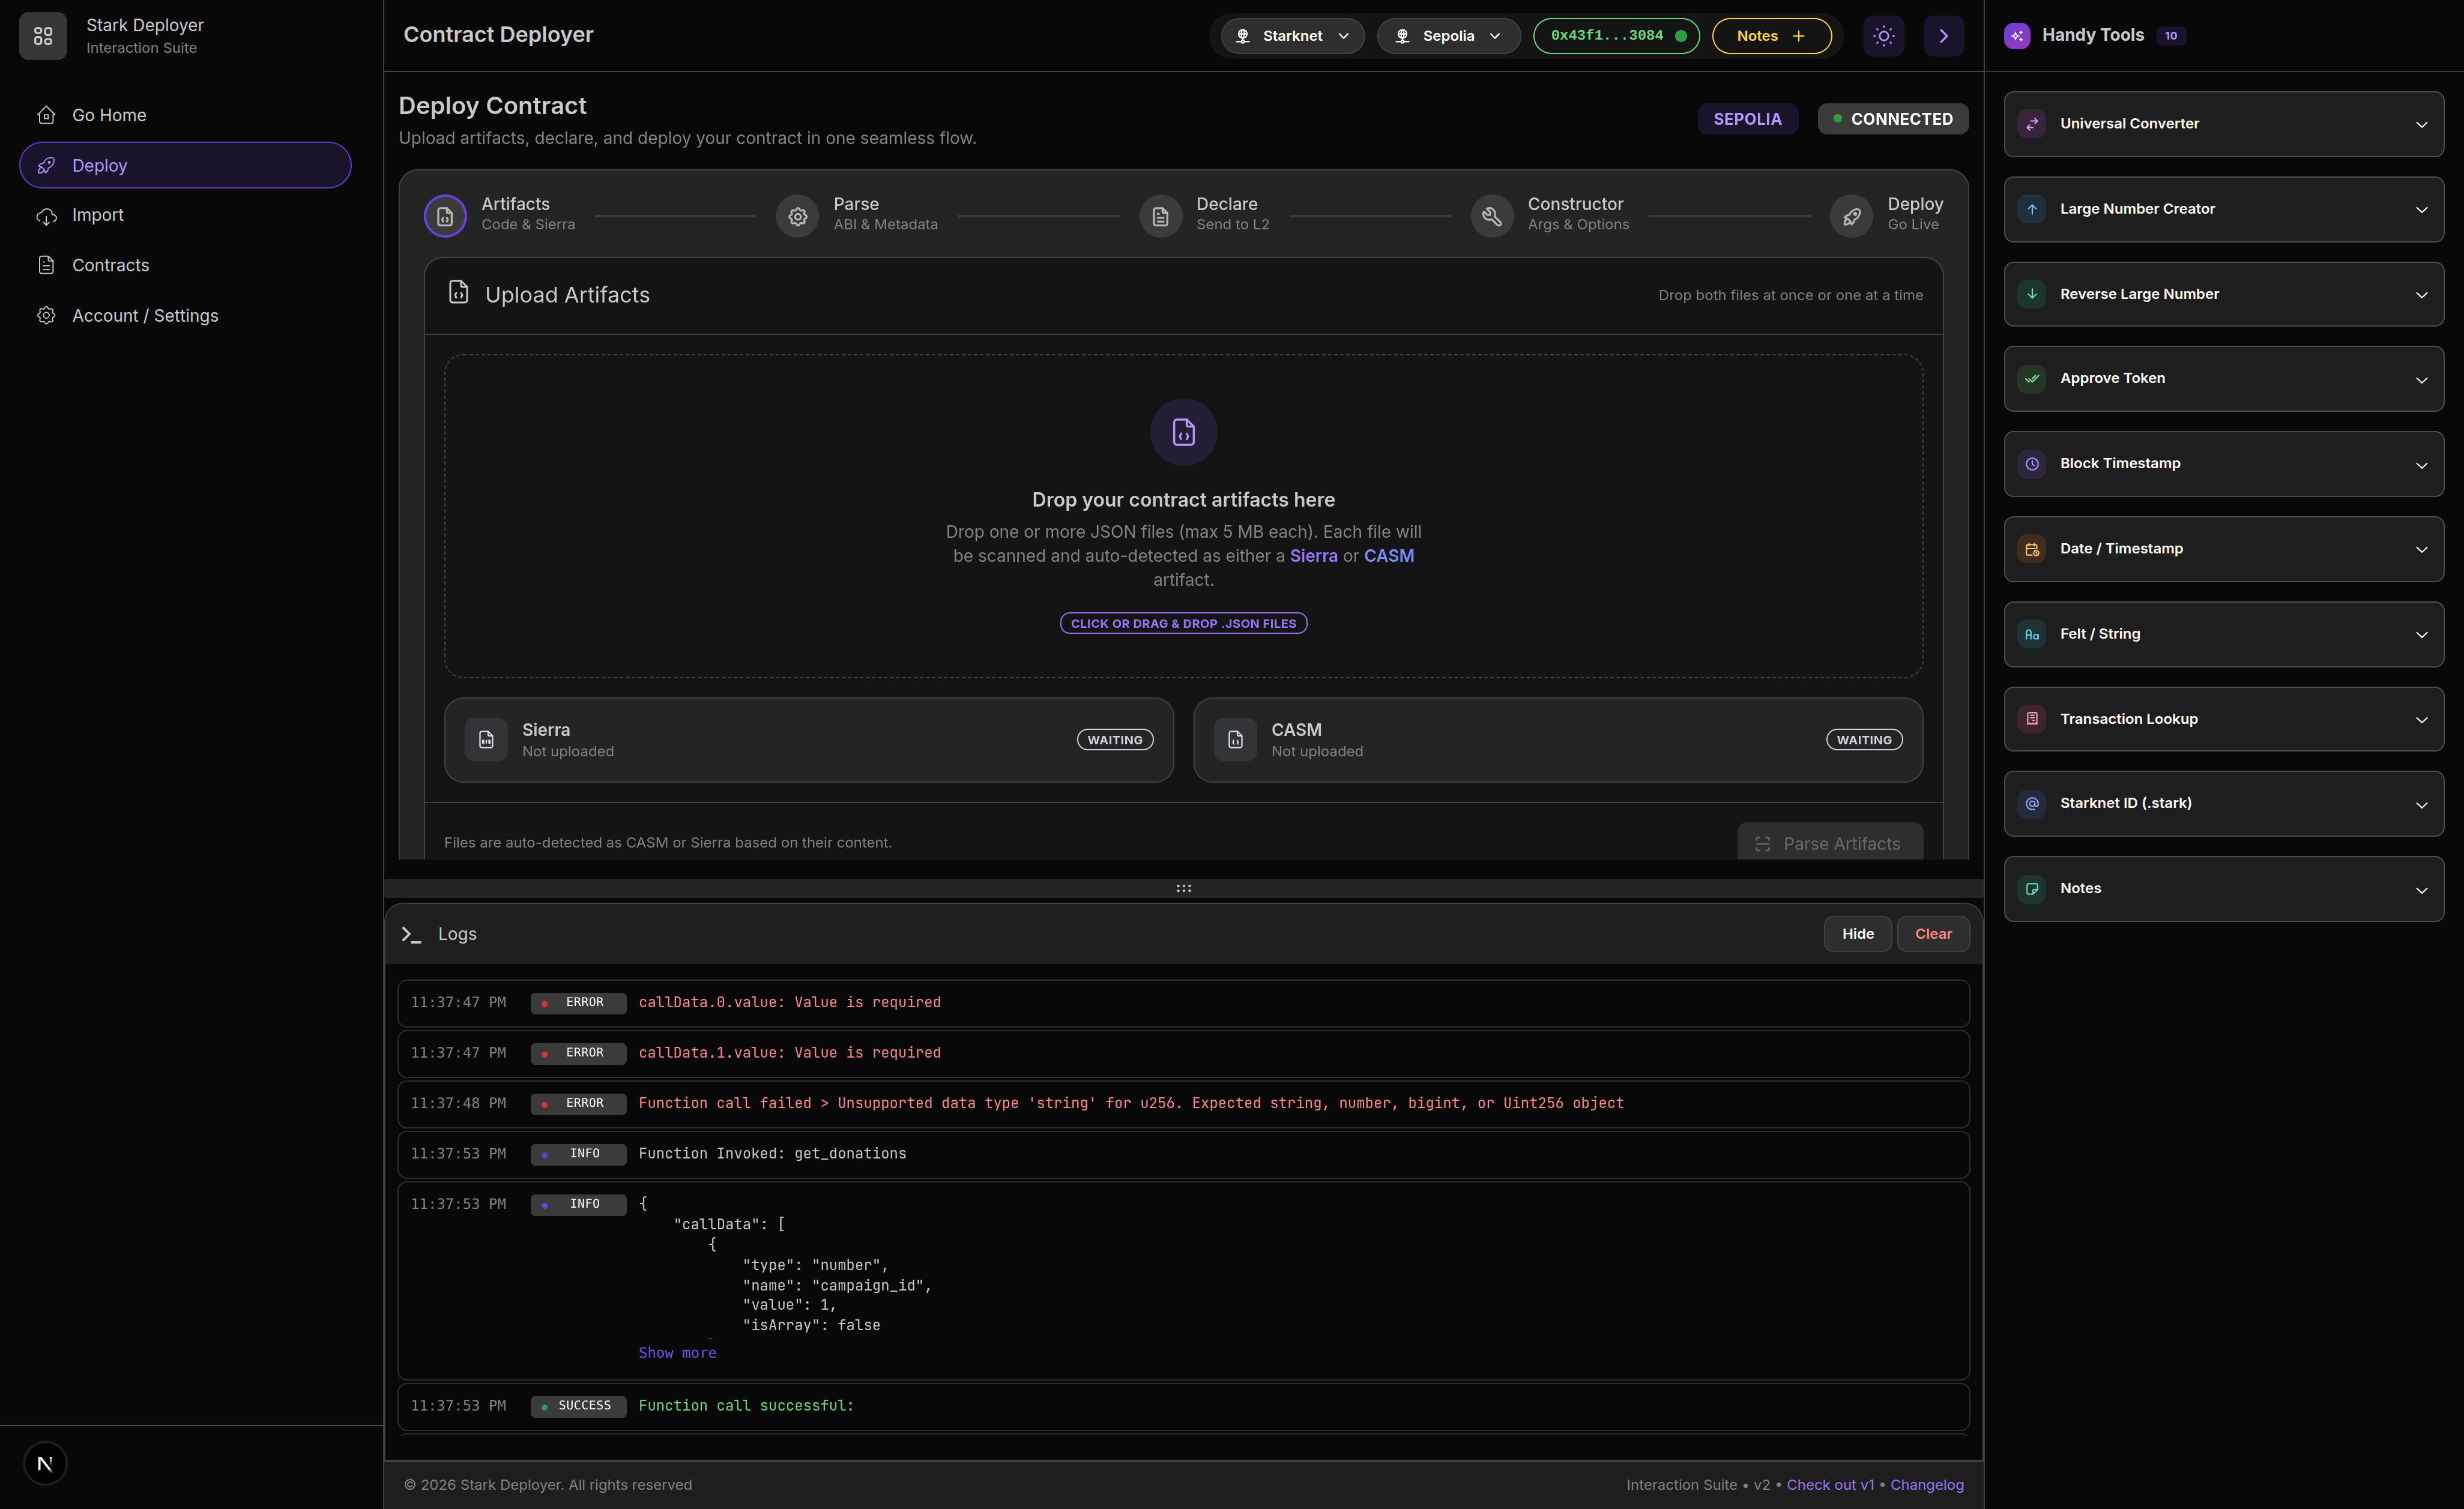The width and height of the screenshot is (2464, 1509).
Task: Click the SEPOLIA network badge
Action: [x=1747, y=119]
